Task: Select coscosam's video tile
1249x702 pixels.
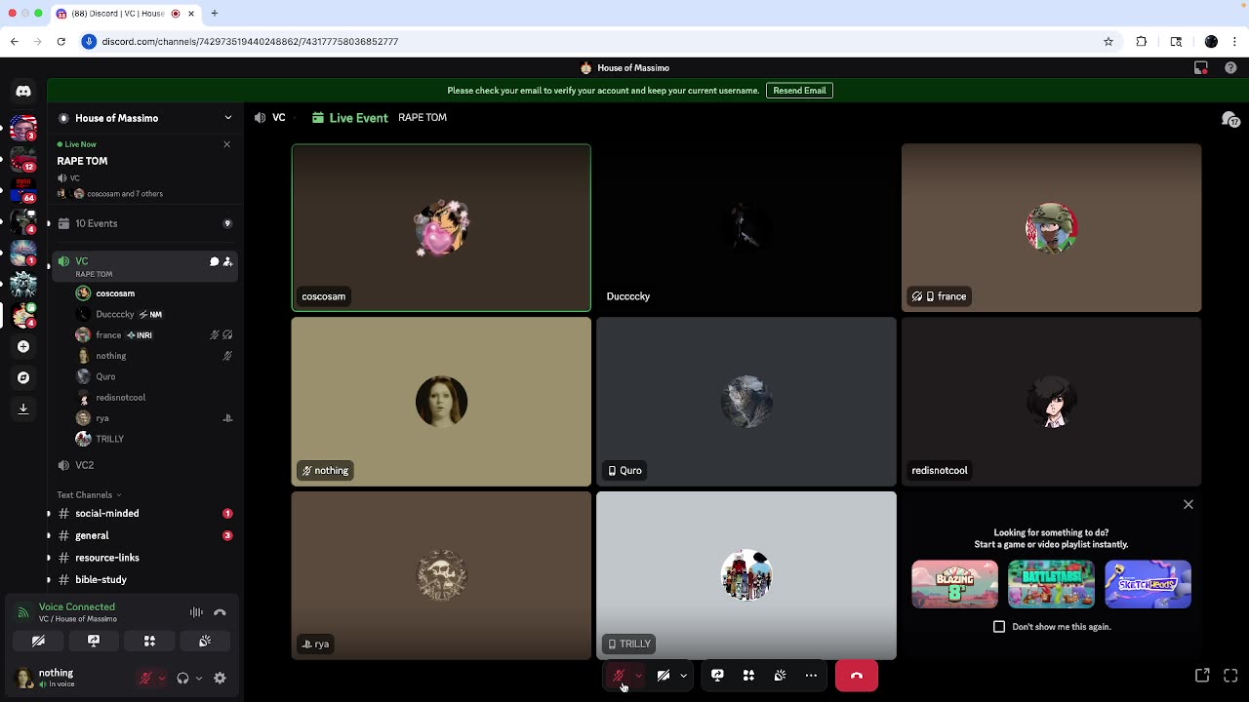Action: (441, 227)
